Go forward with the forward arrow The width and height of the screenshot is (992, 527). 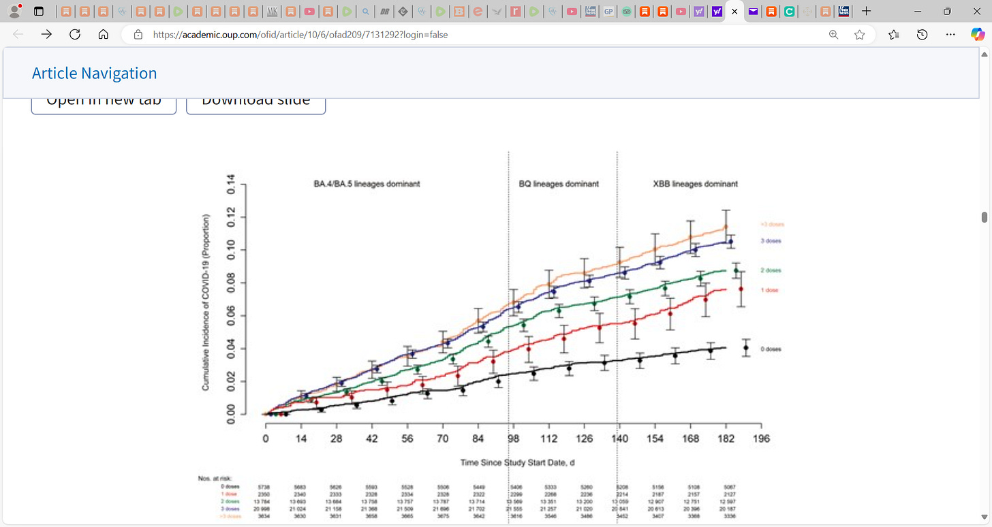(x=46, y=35)
